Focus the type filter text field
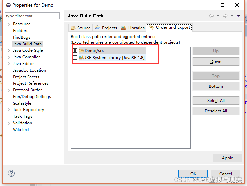This screenshot has width=247, height=186. point(32,16)
